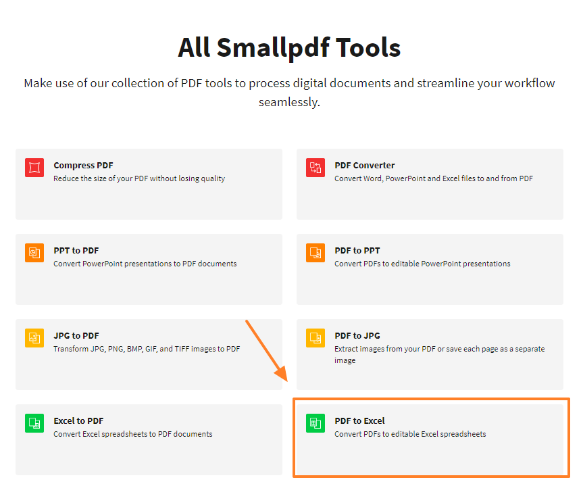Click 'Convert PDFs to editable Excel spreadsheets' text
Image resolution: width=581 pixels, height=482 pixels.
[410, 434]
